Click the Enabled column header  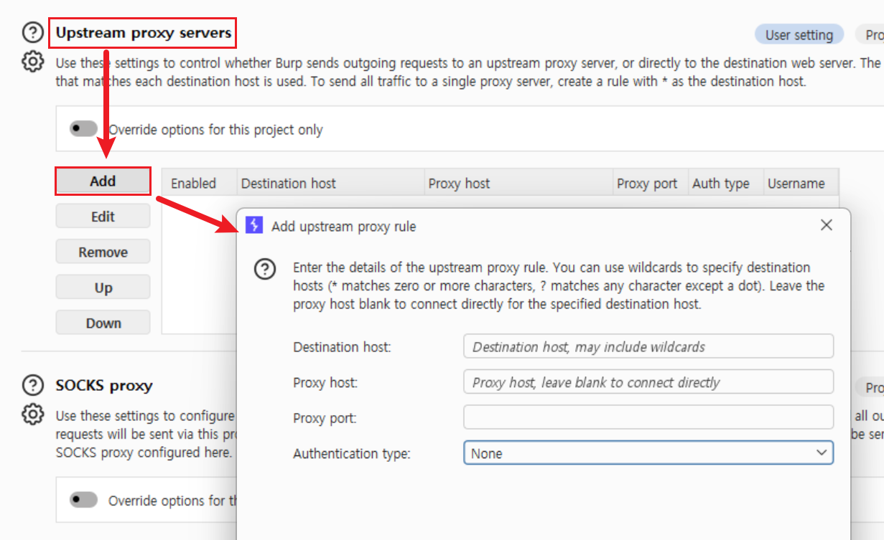[x=200, y=184]
